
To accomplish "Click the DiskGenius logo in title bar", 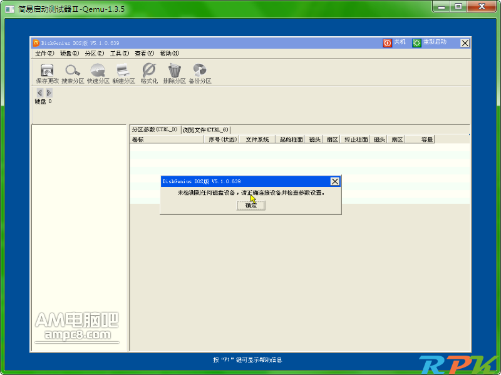I will tap(36, 42).
